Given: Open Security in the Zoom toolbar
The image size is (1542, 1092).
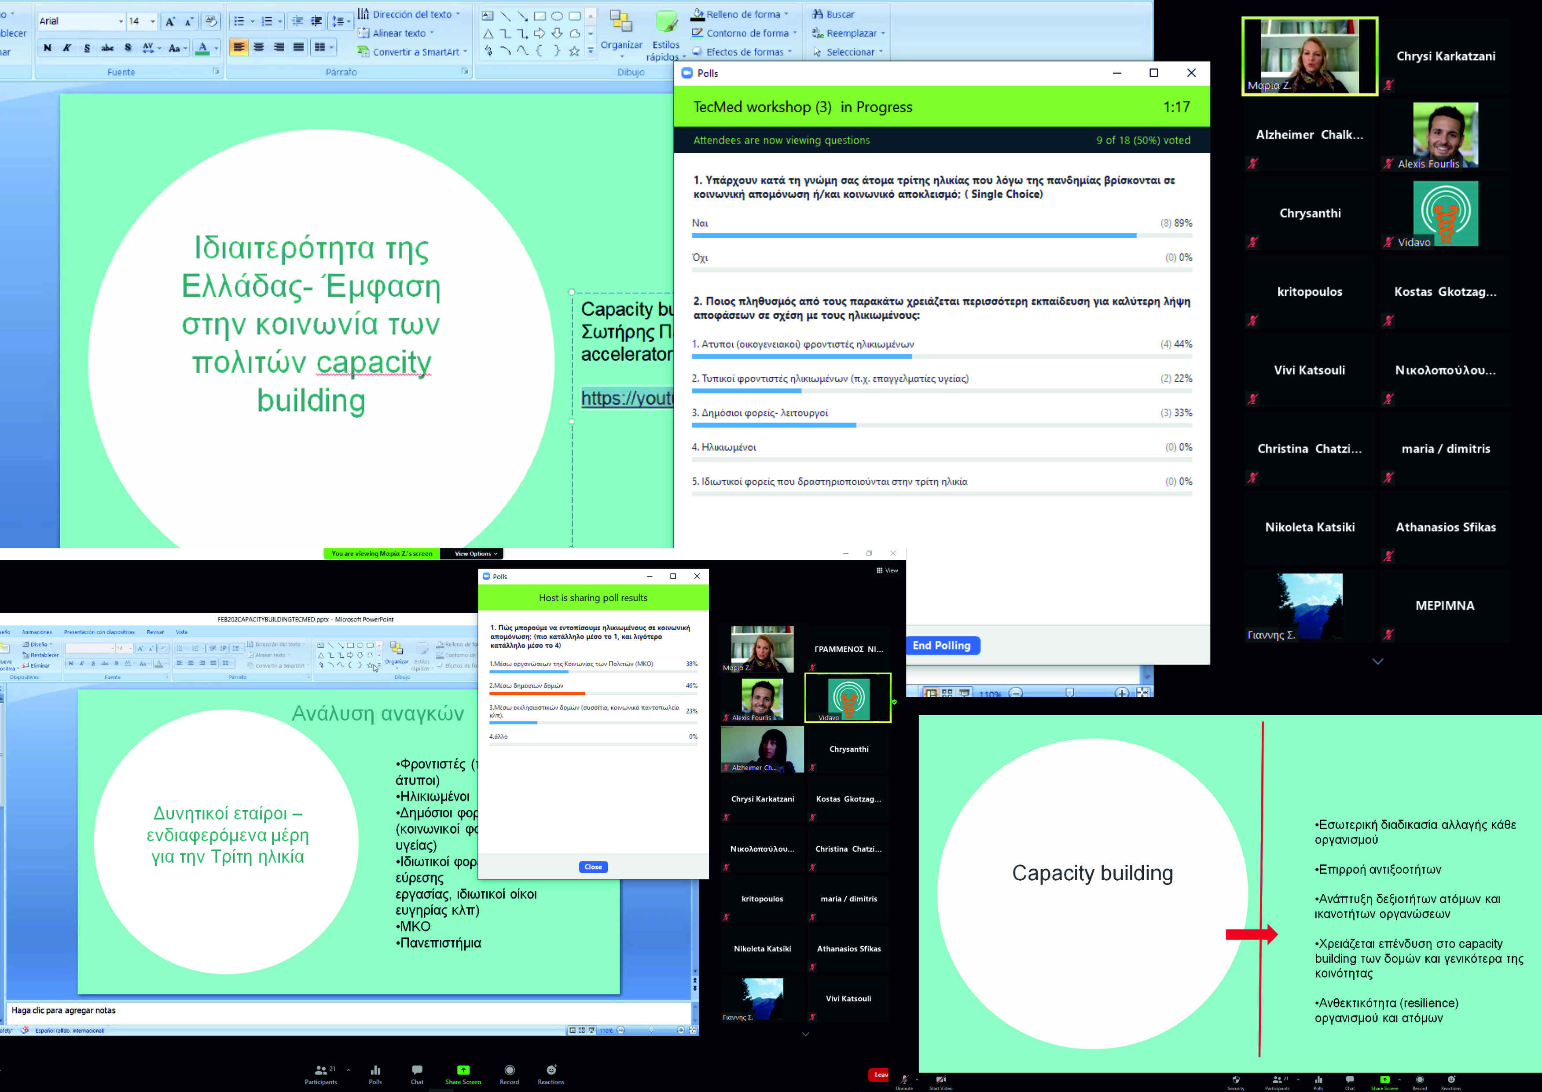Looking at the screenshot, I should [x=1235, y=1082].
